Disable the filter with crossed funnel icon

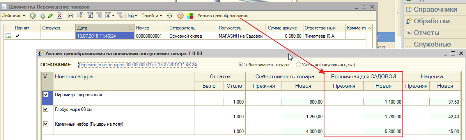pos(120,16)
